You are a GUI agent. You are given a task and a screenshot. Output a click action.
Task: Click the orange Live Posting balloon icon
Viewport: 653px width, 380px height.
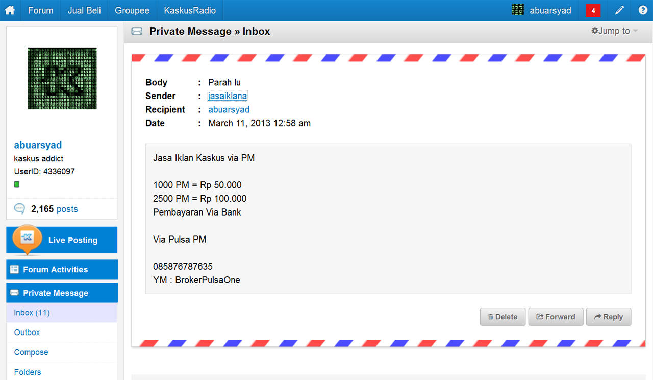(x=28, y=240)
